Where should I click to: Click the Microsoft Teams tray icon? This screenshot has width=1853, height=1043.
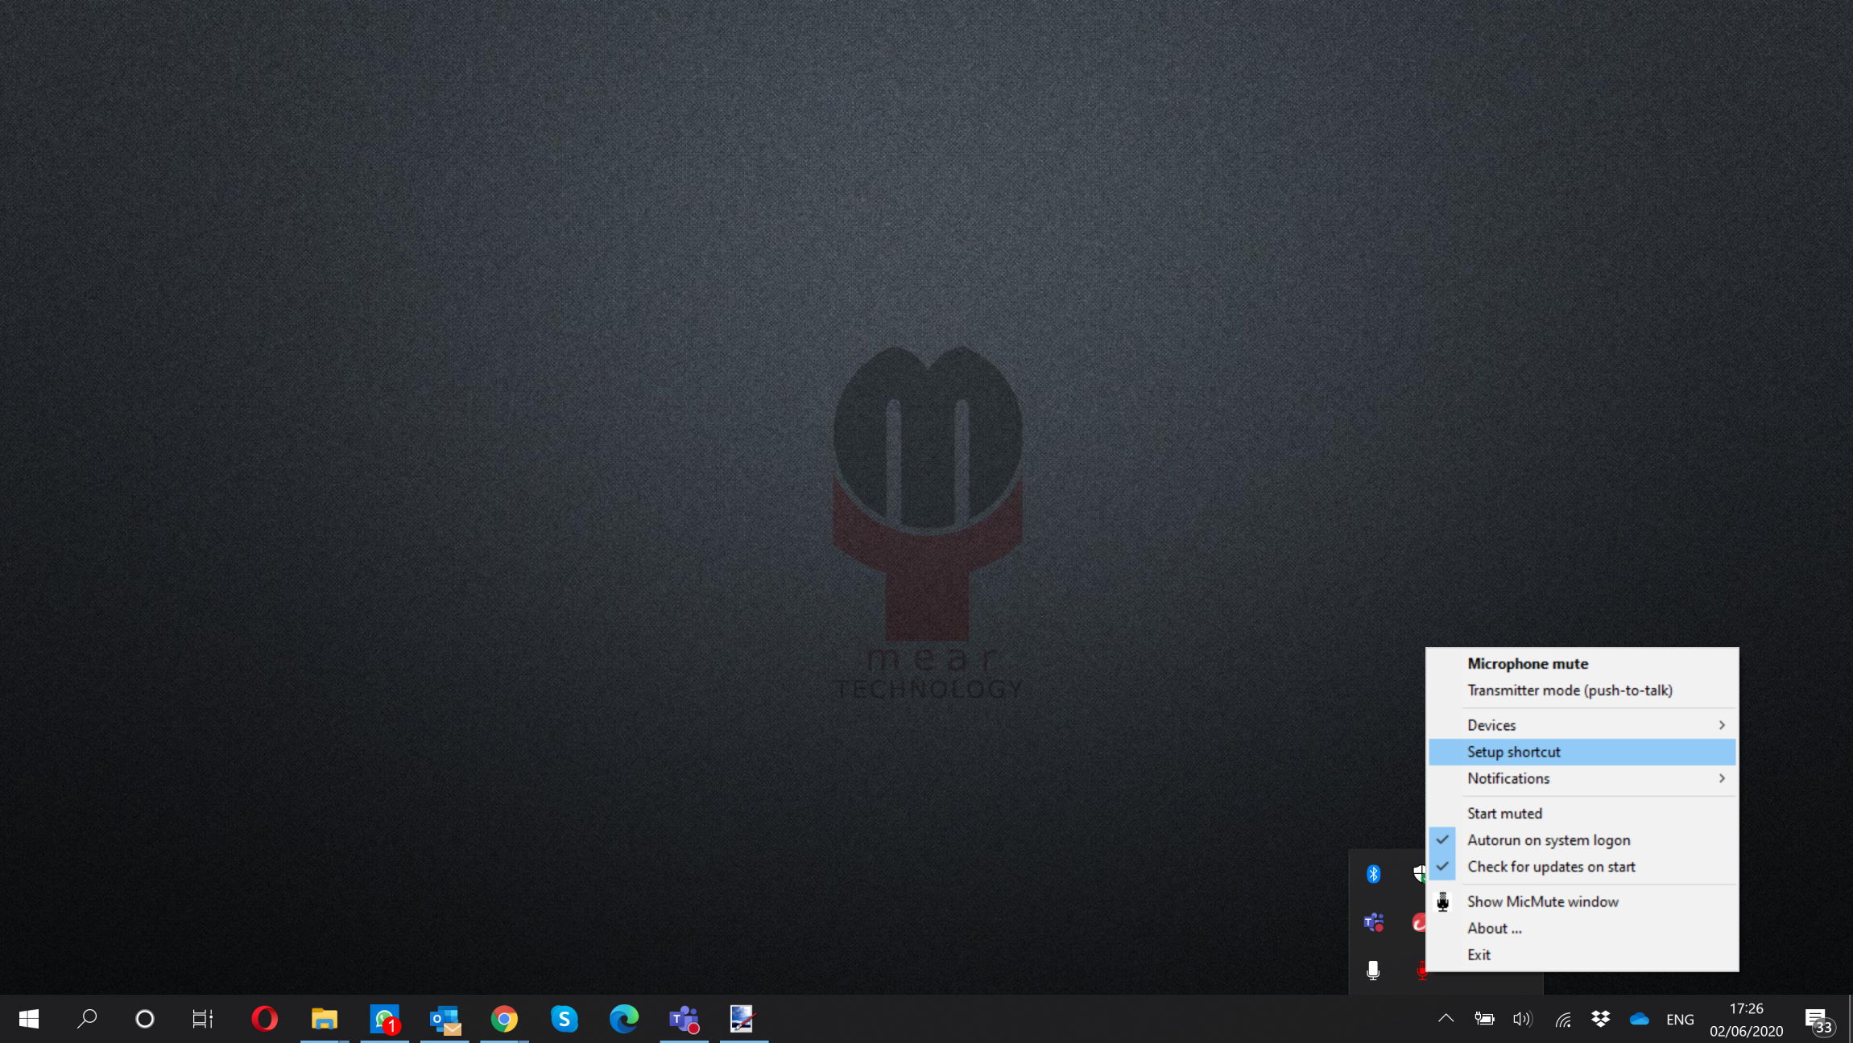pos(1373,922)
